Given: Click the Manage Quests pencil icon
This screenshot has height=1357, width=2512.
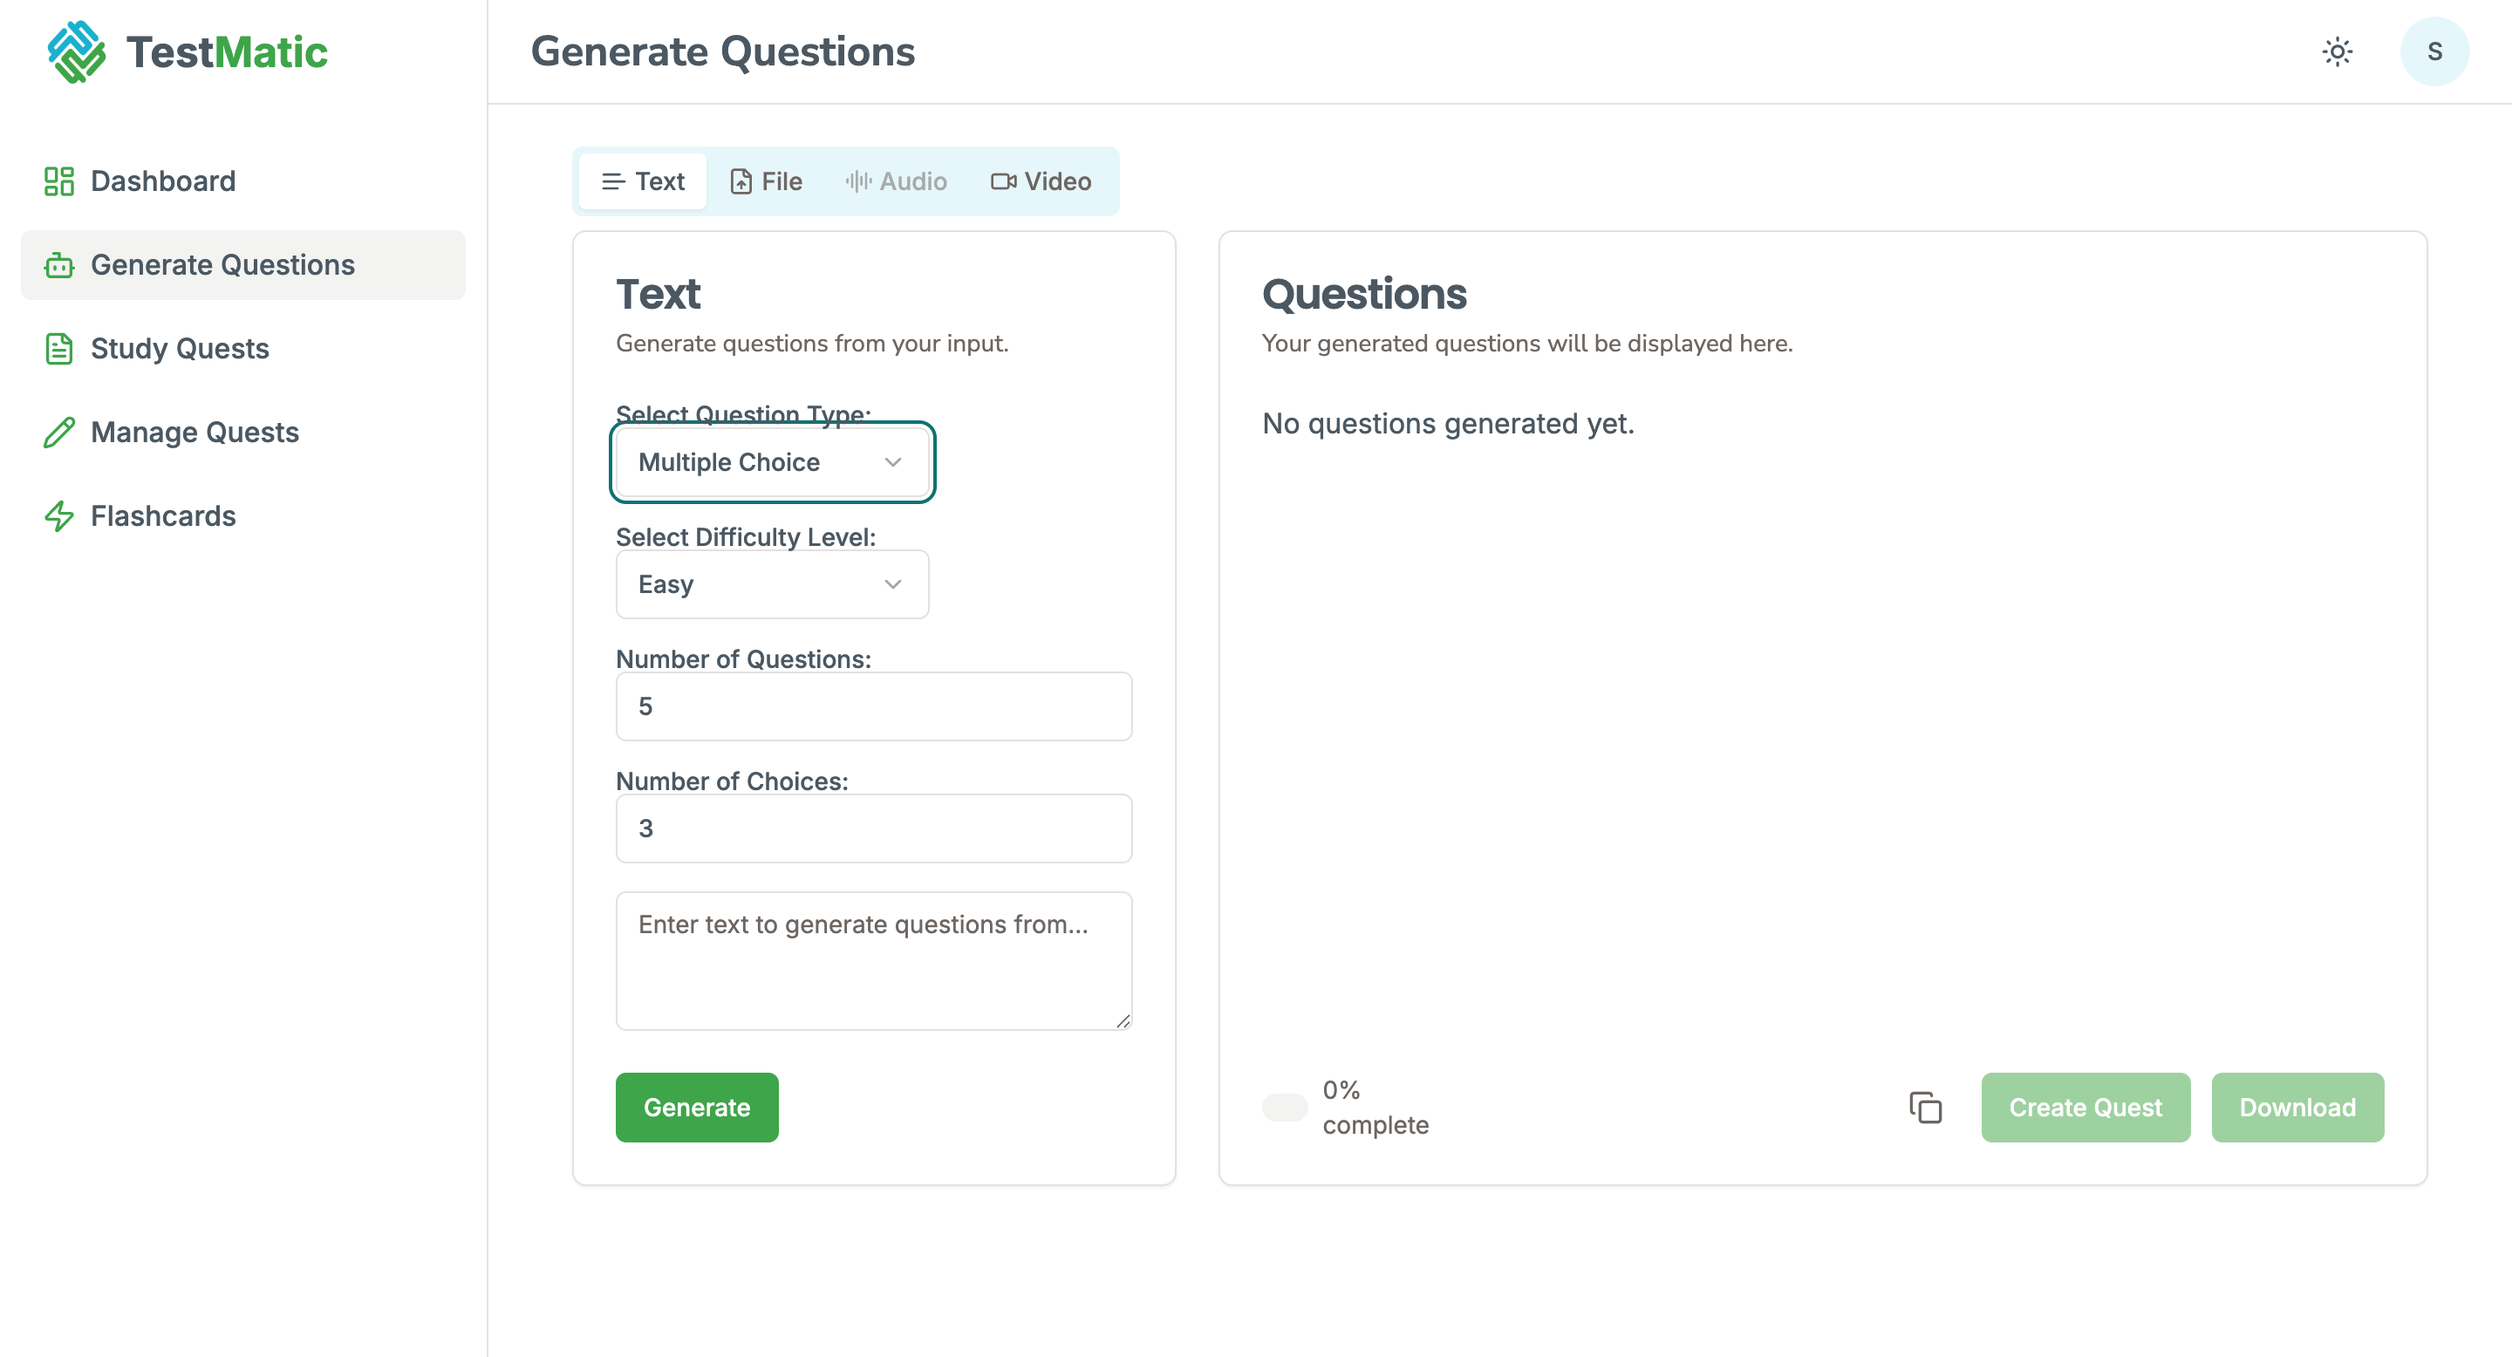Looking at the screenshot, I should [58, 433].
